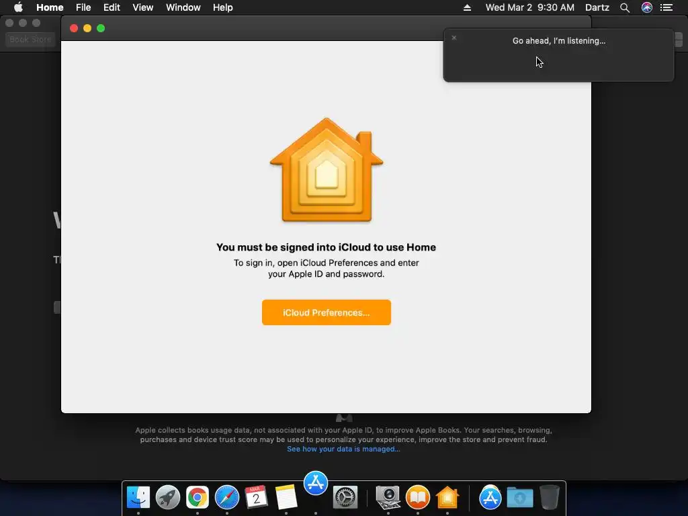Open the Trash in the Dock
Viewport: 688px width, 516px height.
pyautogui.click(x=550, y=497)
